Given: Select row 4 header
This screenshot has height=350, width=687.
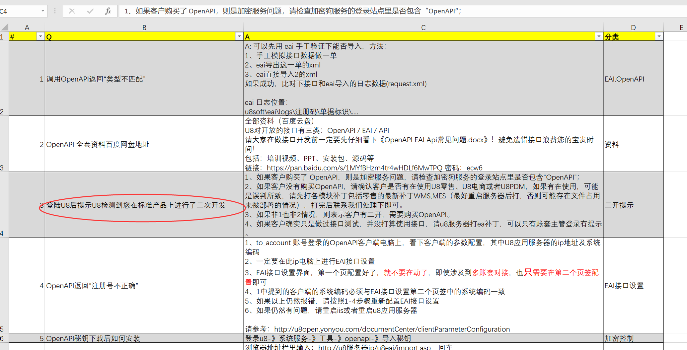Looking at the screenshot, I should click(4, 205).
